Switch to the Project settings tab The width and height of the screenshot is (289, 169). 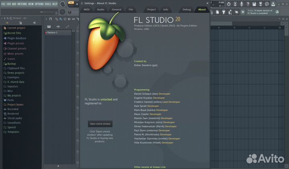tap(151, 9)
